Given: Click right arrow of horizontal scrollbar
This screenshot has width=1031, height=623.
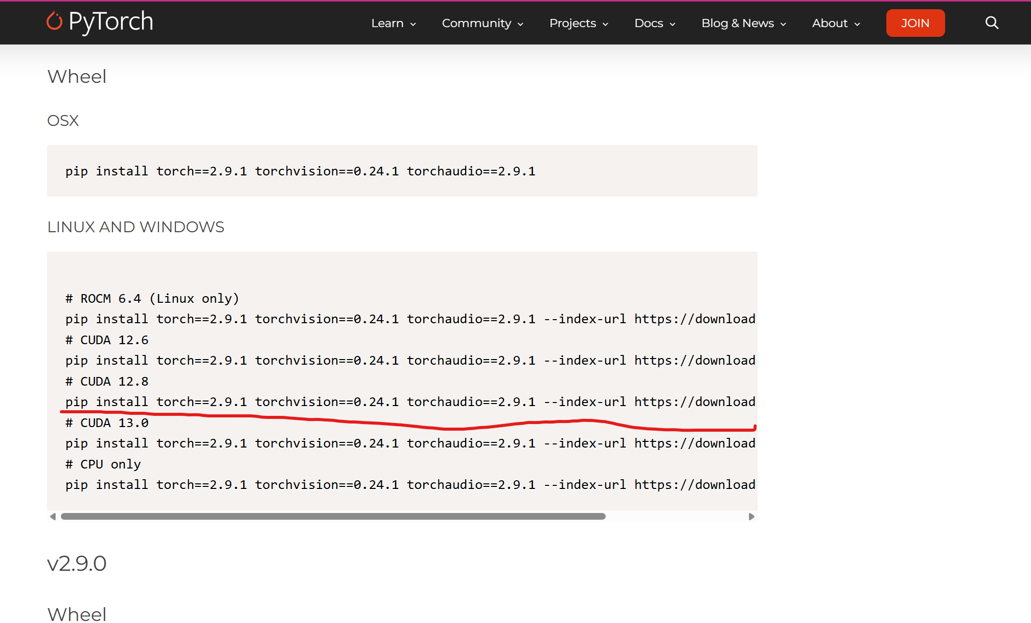Looking at the screenshot, I should tap(751, 517).
